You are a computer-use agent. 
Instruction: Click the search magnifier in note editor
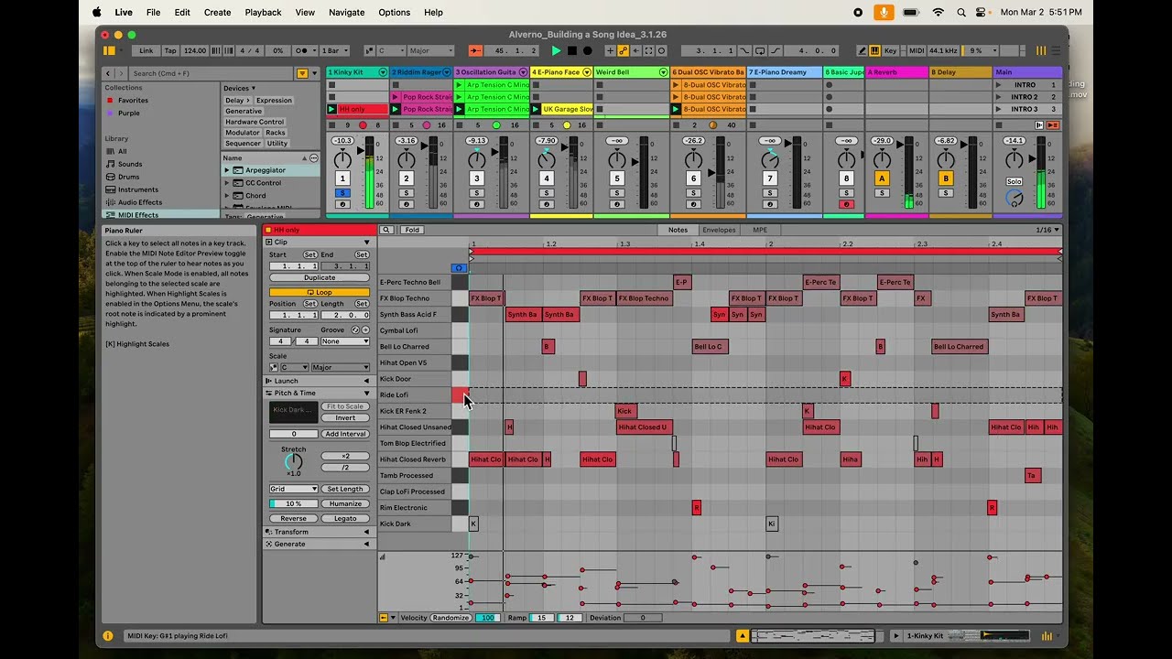coord(386,230)
